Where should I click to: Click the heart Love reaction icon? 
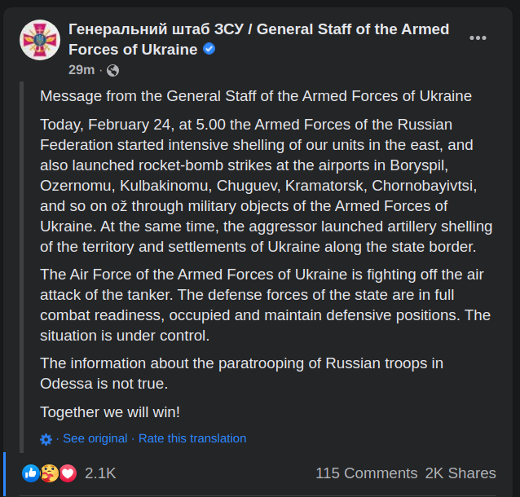coord(68,473)
